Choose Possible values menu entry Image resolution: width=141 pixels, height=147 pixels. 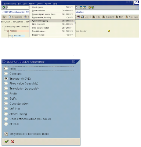click(x=53, y=31)
